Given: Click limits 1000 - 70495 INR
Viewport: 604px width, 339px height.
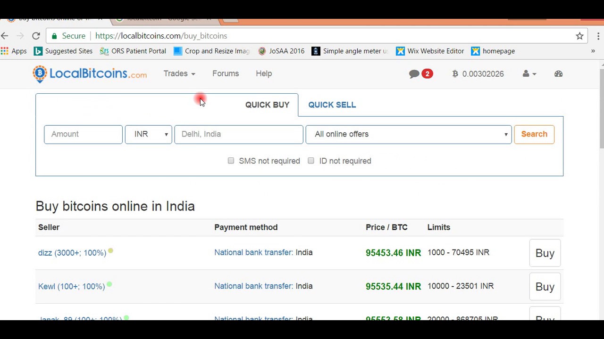Looking at the screenshot, I should [458, 252].
